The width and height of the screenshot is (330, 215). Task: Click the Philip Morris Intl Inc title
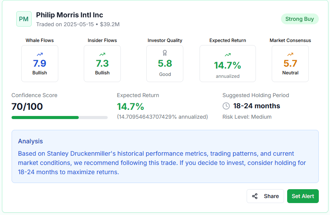coord(69,15)
